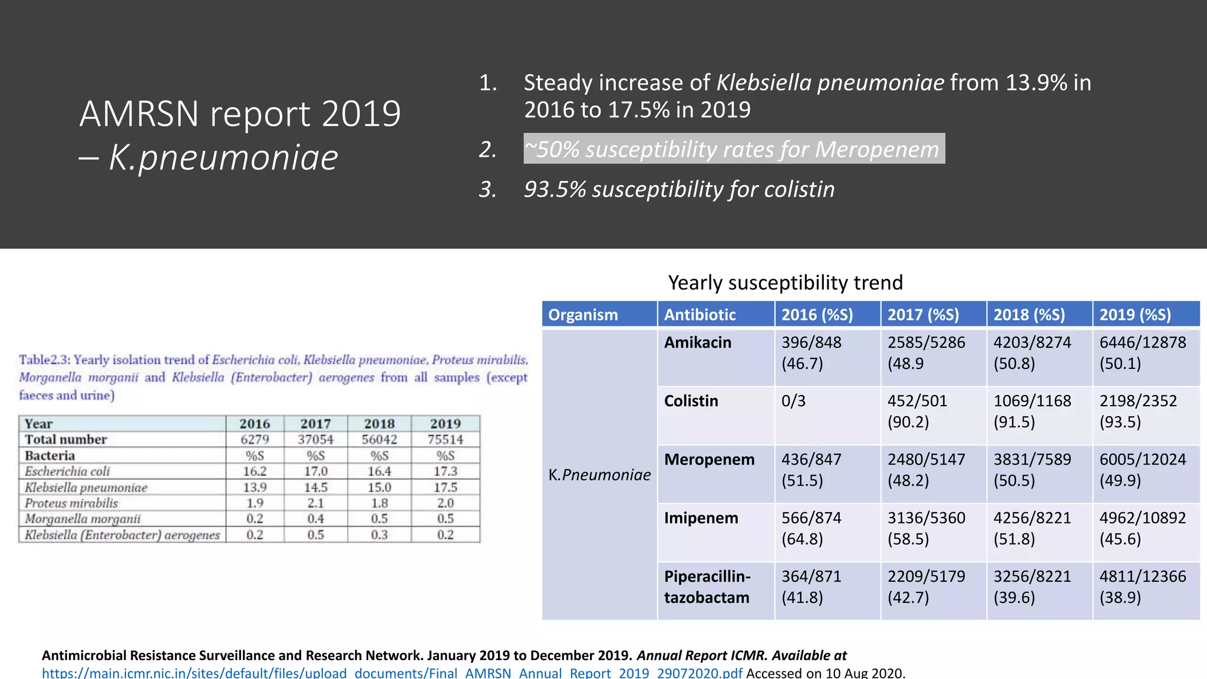Click the Amikacin row label
The height and width of the screenshot is (679, 1207).
click(x=698, y=342)
